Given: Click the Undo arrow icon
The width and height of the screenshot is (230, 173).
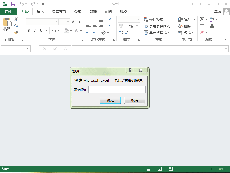Looking at the screenshot, I should pyautogui.click(x=22, y=4).
